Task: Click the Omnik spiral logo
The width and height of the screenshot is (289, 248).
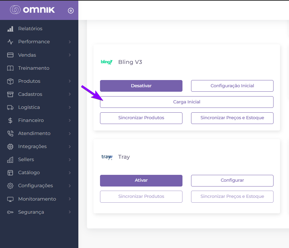Action: click(15, 10)
